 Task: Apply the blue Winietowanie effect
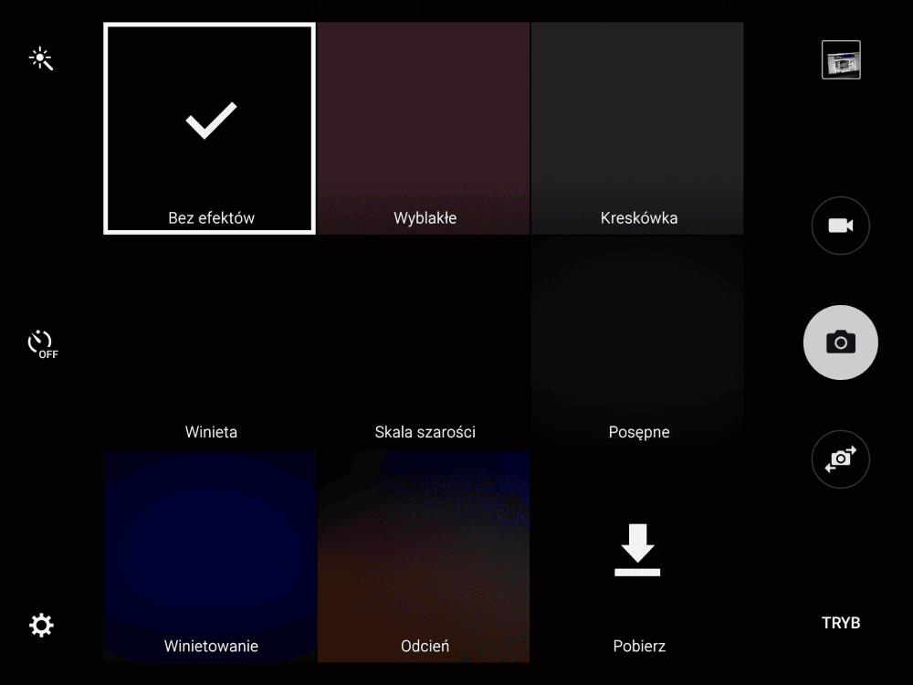click(x=210, y=556)
